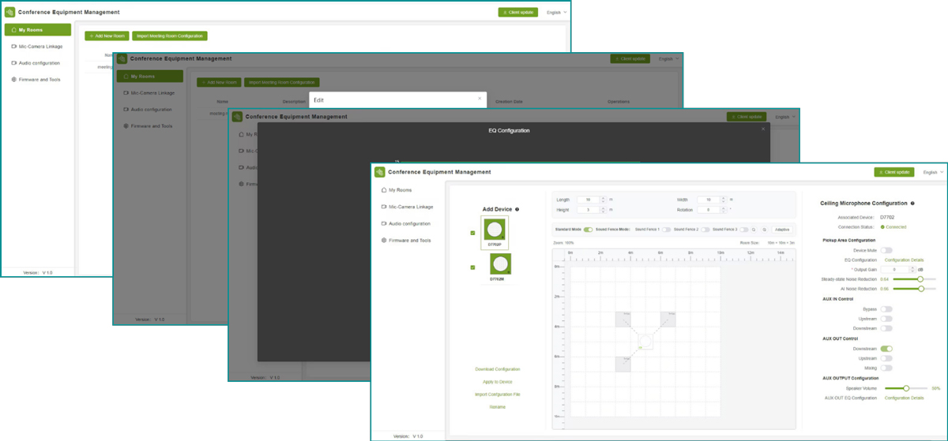948x441 pixels.
Task: Open Mic-Camera Linkage in the front window sidebar
Action: tap(407, 207)
